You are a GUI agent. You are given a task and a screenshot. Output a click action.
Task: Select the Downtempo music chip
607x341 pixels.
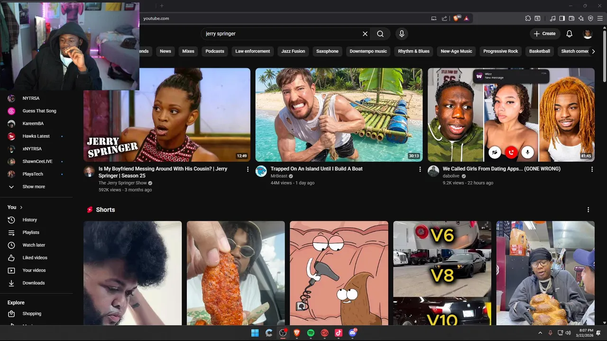[x=368, y=51]
